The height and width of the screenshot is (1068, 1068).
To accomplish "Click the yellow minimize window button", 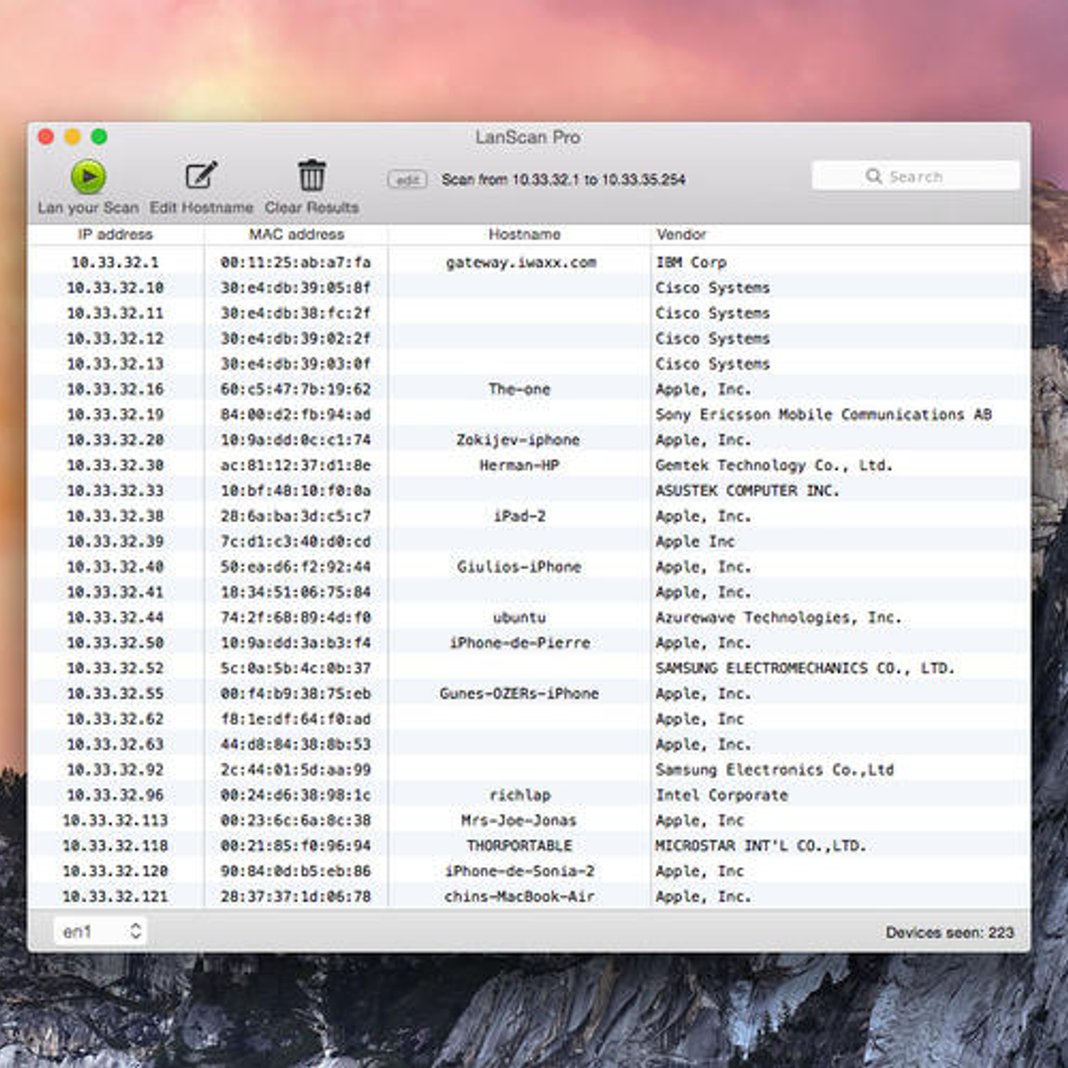I will (73, 137).
